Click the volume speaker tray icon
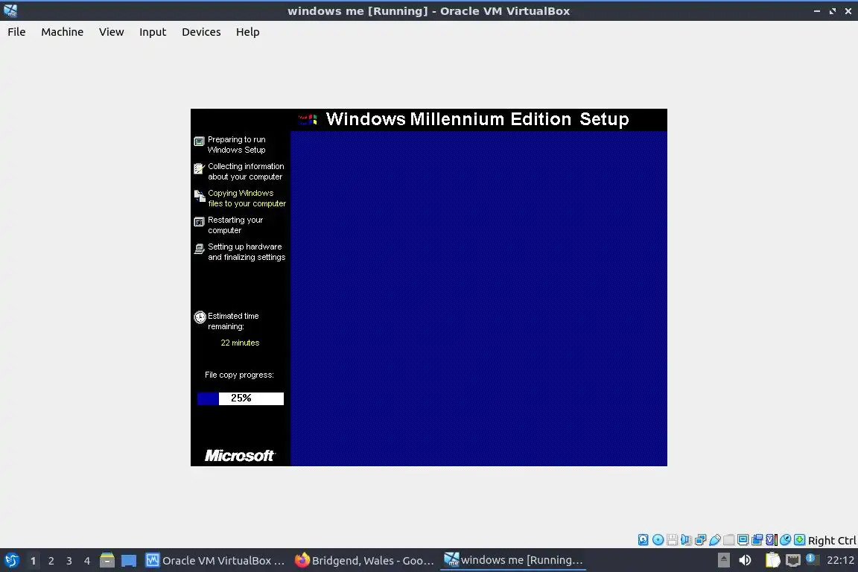Image resolution: width=858 pixels, height=572 pixels. (745, 560)
